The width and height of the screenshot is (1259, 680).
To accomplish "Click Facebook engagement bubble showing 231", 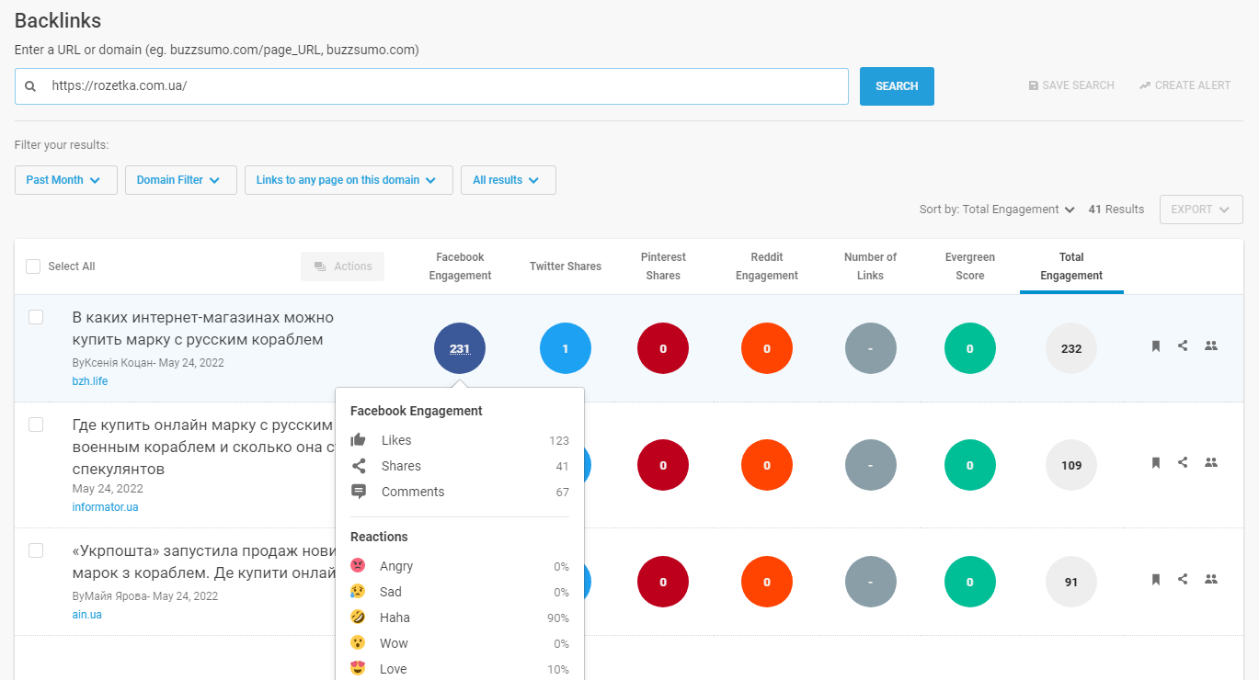I will click(460, 348).
